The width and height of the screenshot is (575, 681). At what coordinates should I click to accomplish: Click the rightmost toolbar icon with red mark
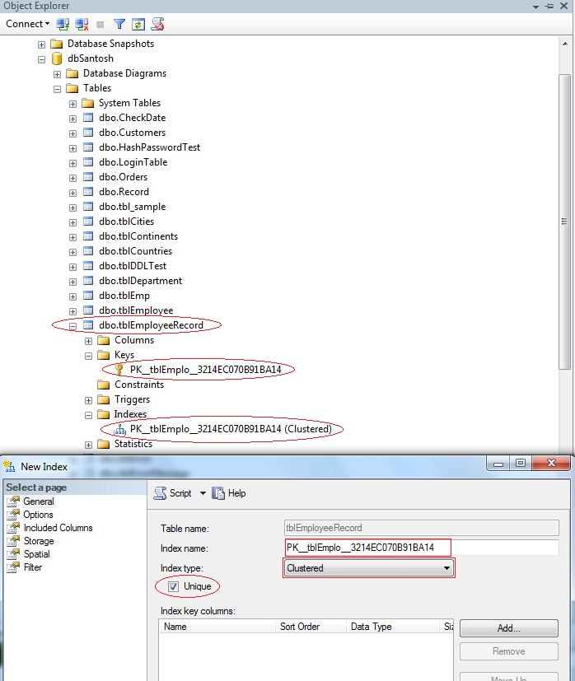tap(157, 25)
